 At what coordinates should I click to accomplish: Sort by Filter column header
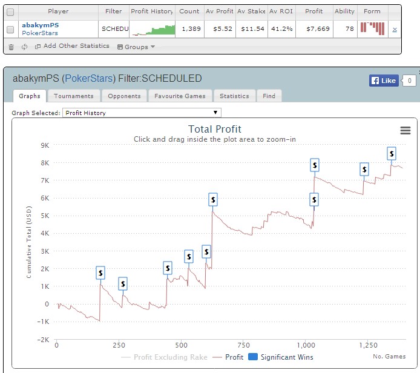click(x=113, y=12)
